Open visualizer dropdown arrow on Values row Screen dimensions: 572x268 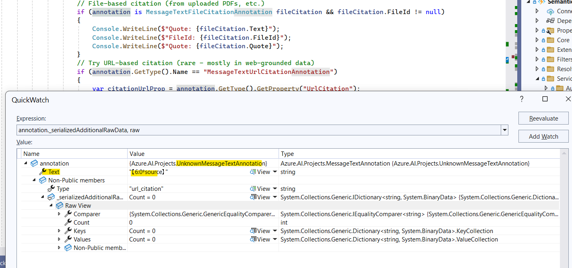(275, 239)
